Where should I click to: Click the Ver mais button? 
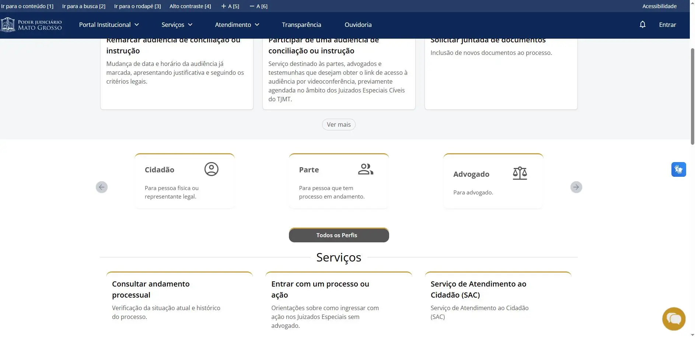[338, 124]
